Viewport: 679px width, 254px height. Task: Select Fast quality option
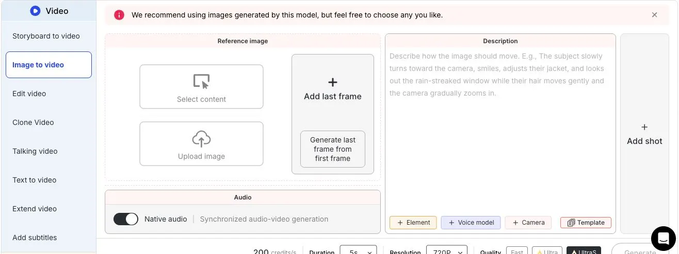(x=517, y=251)
